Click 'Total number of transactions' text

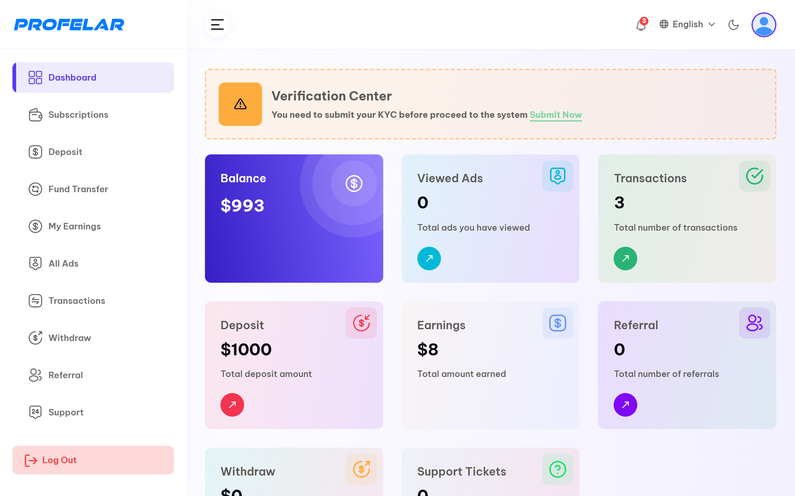coord(675,227)
